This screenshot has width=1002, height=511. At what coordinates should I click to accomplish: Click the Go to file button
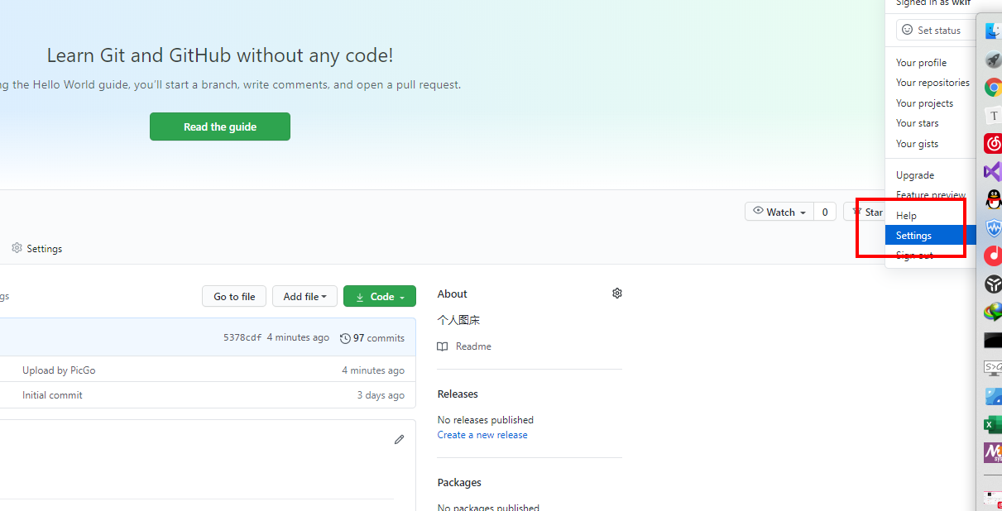coord(234,297)
